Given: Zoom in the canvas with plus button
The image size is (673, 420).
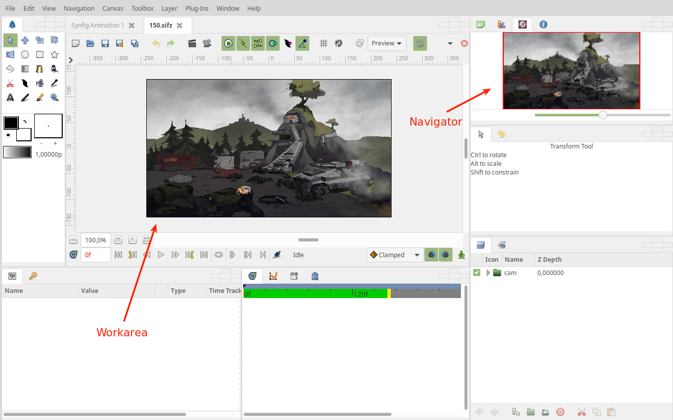Looking at the screenshot, I should [118, 240].
